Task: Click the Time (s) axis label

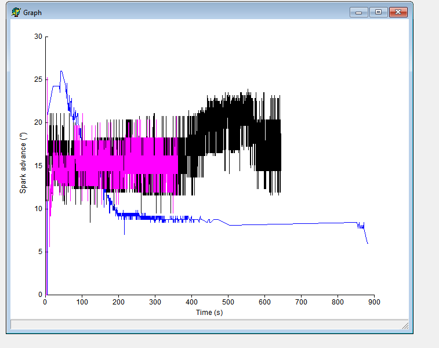Action: [x=209, y=313]
